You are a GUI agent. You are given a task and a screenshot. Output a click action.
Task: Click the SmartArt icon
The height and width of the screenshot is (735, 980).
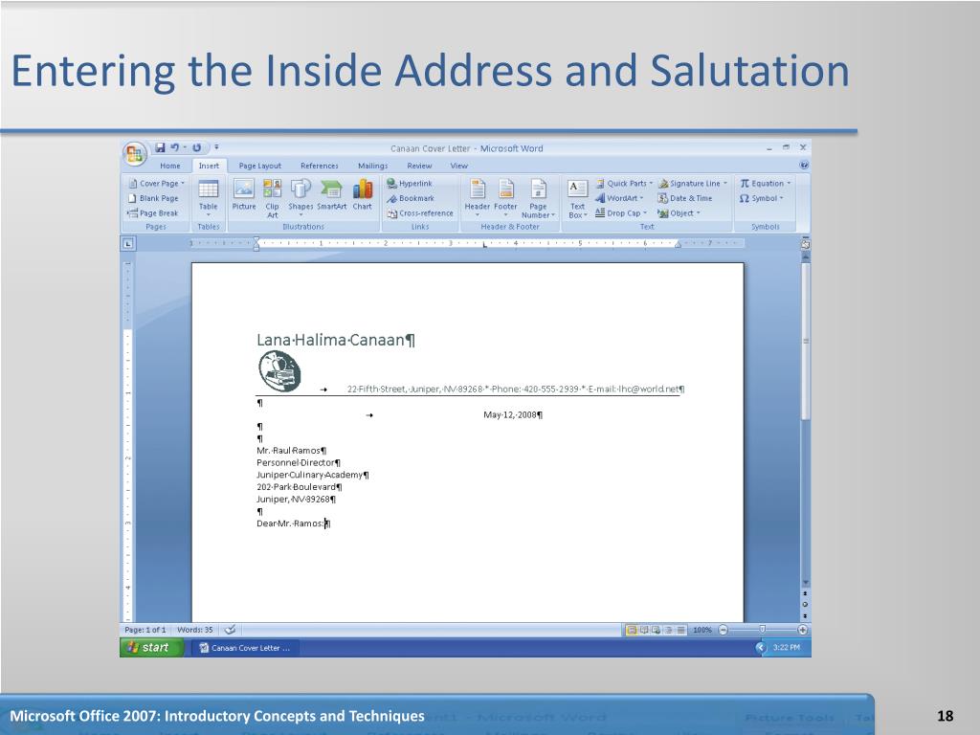[x=331, y=194]
